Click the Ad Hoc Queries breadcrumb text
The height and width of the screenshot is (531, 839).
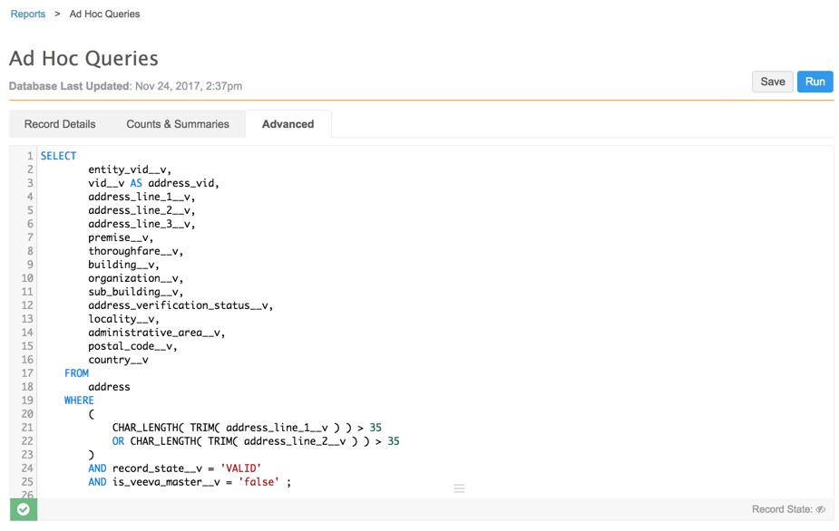[x=104, y=14]
